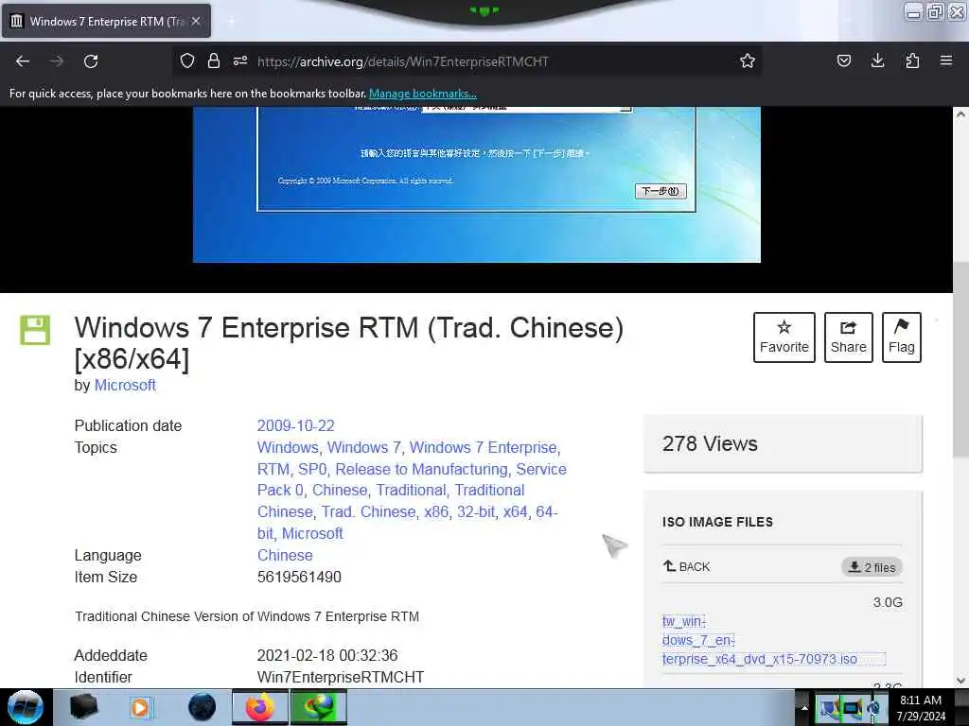Viewport: 969px width, 726px height.
Task: Click the 278 Views box
Action: click(783, 444)
